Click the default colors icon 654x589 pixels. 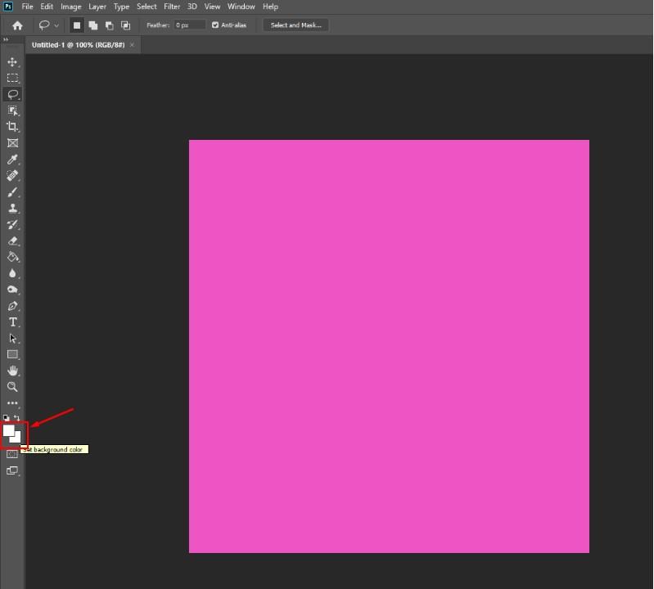pyautogui.click(x=6, y=418)
